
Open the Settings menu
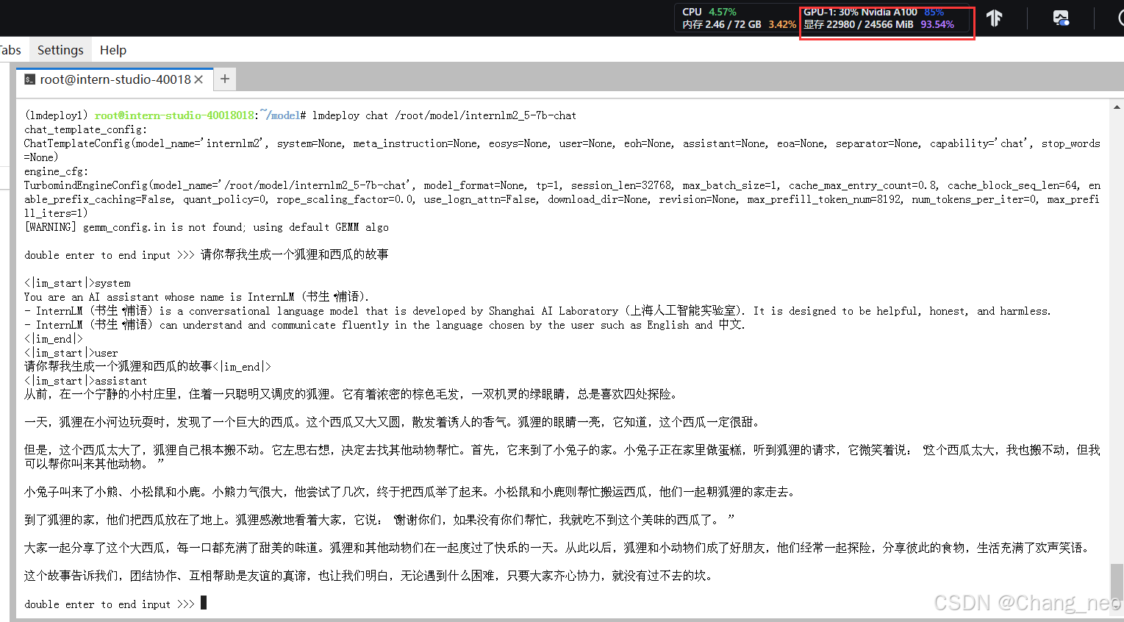pos(60,49)
